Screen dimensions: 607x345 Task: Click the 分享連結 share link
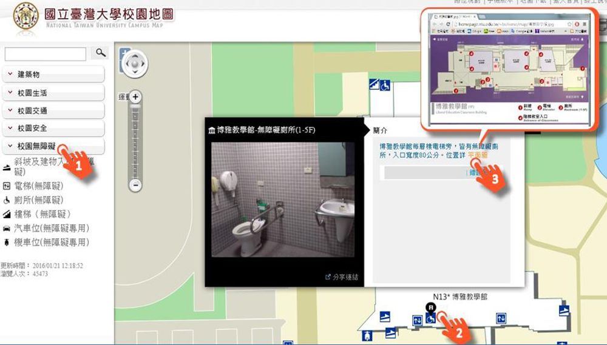point(342,277)
